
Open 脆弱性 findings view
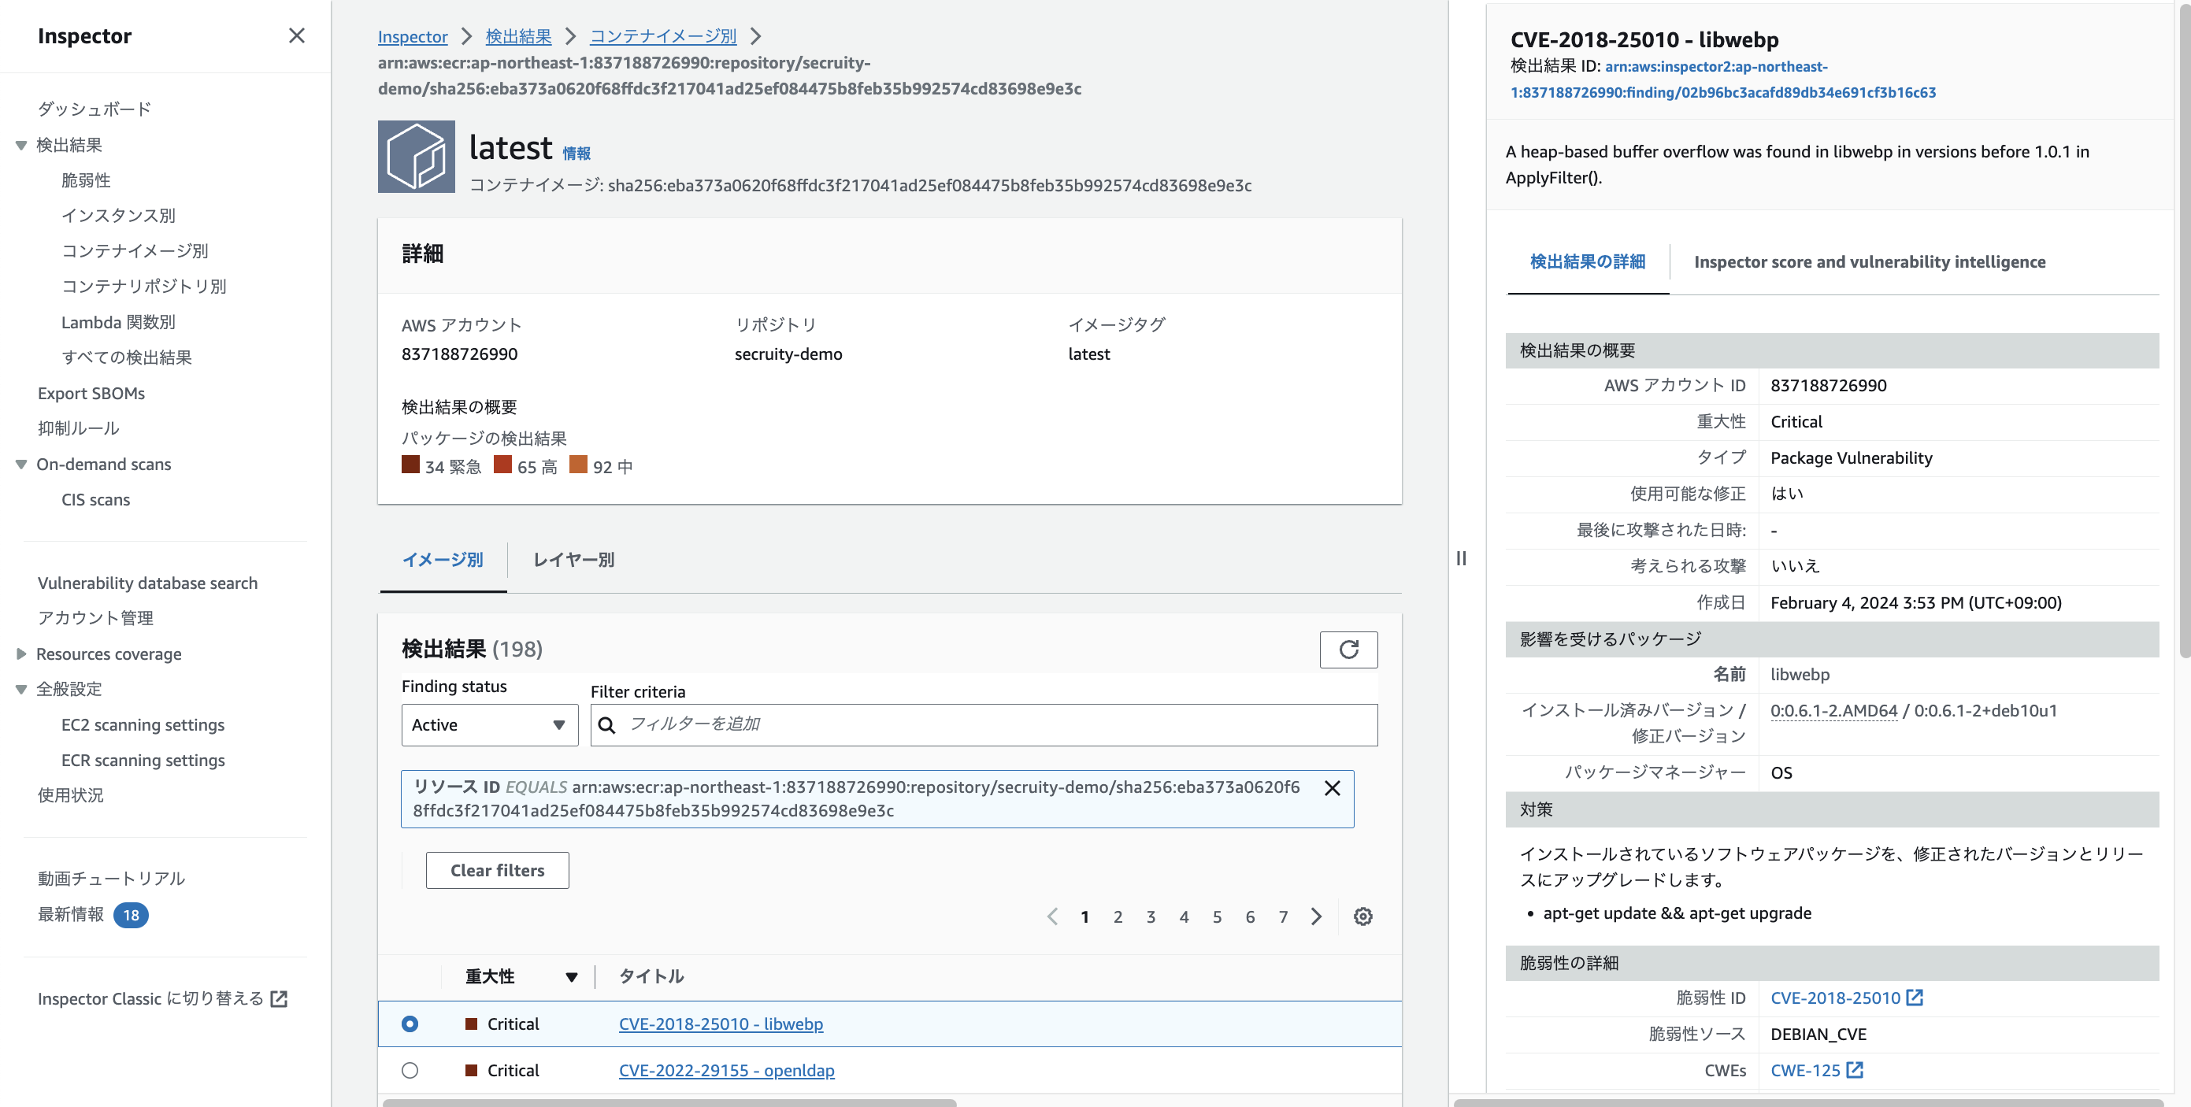tap(86, 180)
